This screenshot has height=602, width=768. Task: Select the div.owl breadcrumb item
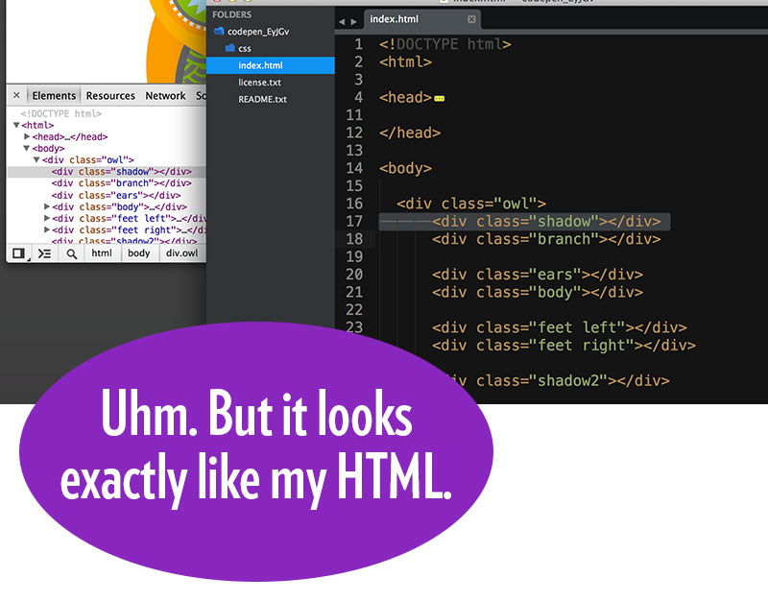coord(181,253)
